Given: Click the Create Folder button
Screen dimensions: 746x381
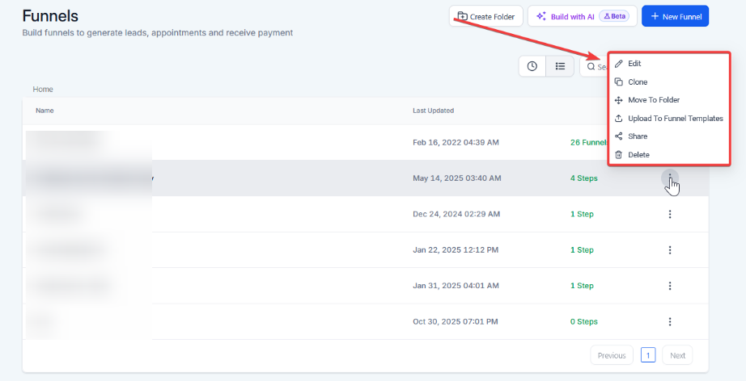Looking at the screenshot, I should pos(485,16).
